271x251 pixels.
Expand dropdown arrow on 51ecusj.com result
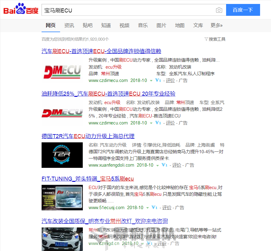[147, 208]
